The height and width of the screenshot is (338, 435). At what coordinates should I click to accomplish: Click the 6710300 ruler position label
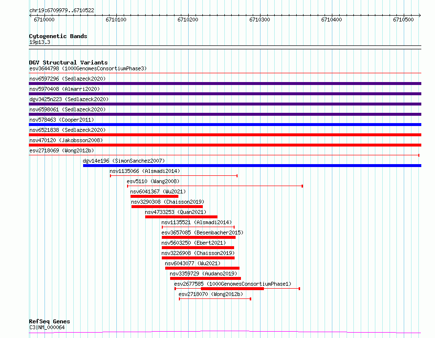(x=260, y=20)
